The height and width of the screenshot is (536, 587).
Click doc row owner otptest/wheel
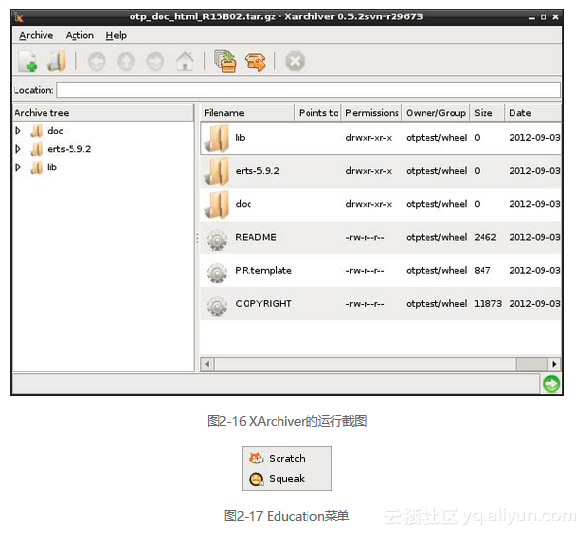436,204
